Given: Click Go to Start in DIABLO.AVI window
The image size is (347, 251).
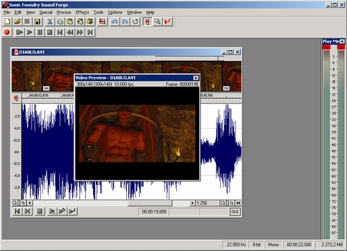Looking at the screenshot, I should click(17, 211).
